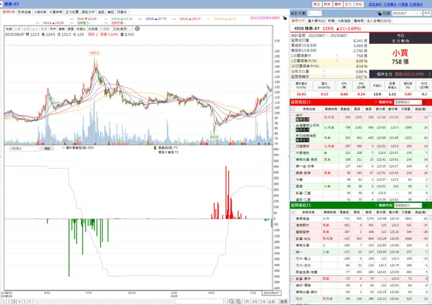Toggle the 投信 overlay button
The image size is (432, 305).
tap(26, 29)
